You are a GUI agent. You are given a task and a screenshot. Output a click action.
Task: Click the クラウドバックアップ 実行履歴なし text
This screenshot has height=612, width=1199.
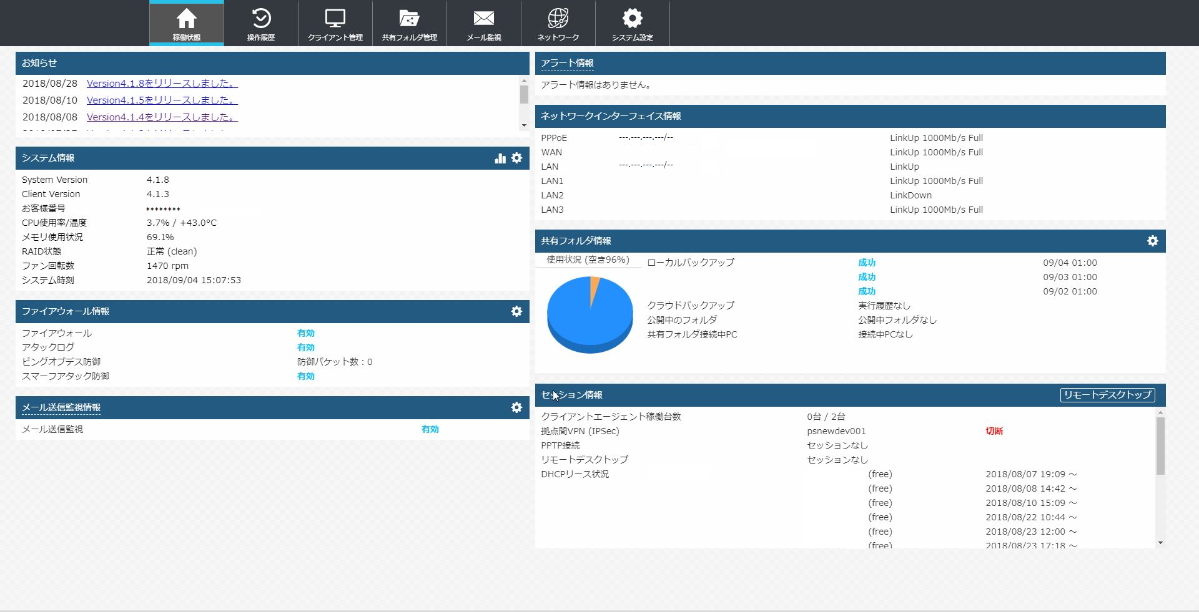pyautogui.click(x=884, y=306)
